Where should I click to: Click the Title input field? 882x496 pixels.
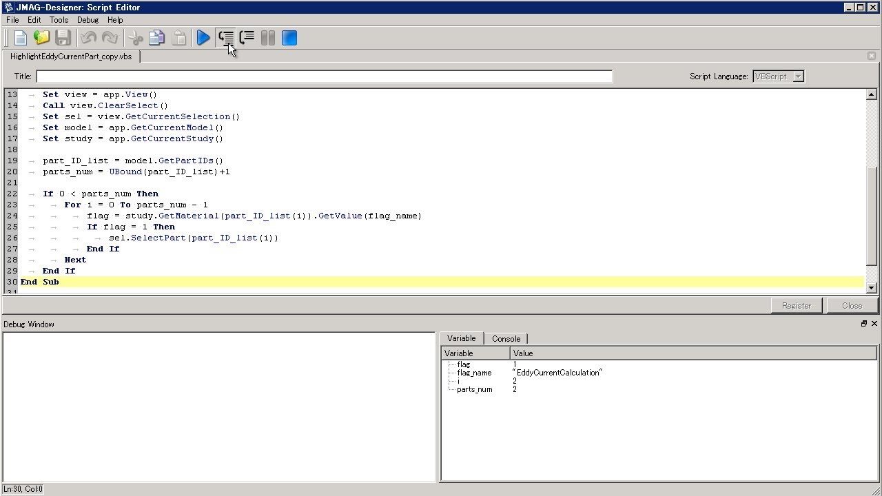pyautogui.click(x=324, y=76)
